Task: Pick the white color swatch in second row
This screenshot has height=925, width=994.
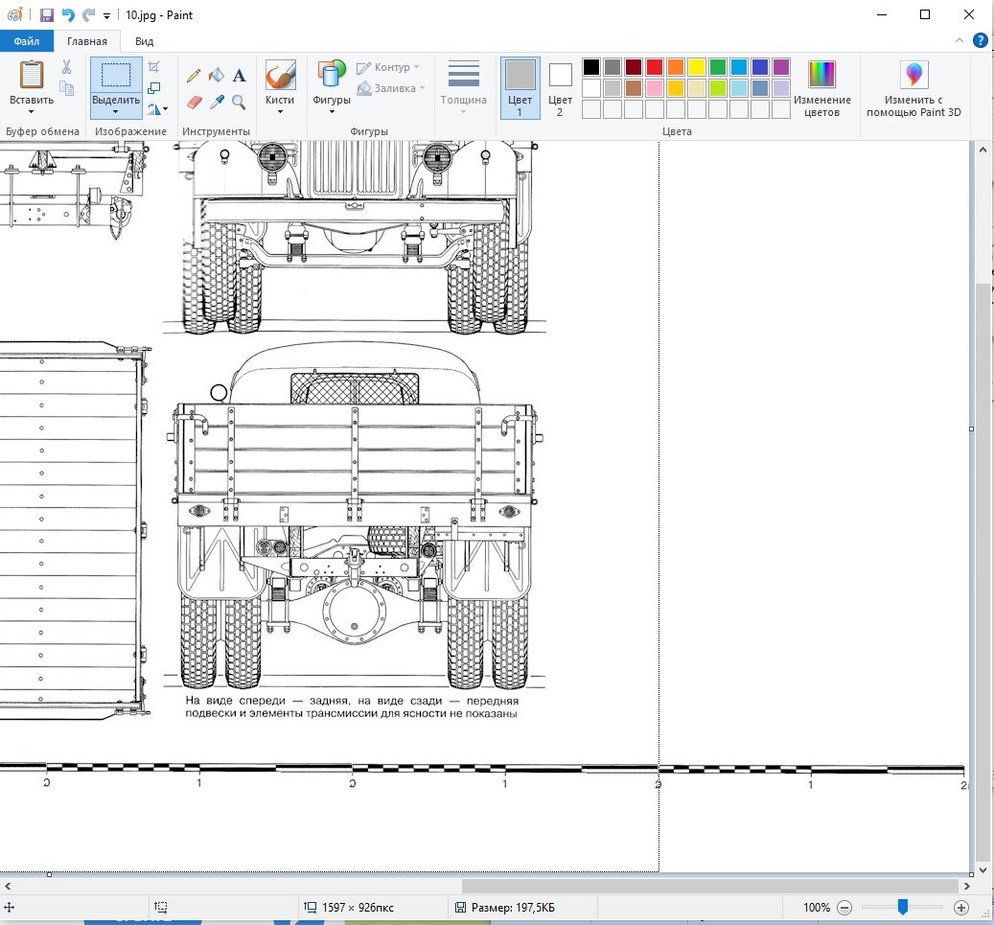Action: coord(590,87)
